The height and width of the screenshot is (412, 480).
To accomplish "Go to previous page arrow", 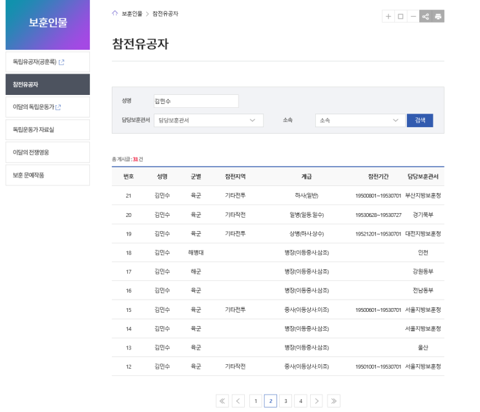I will tap(238, 401).
